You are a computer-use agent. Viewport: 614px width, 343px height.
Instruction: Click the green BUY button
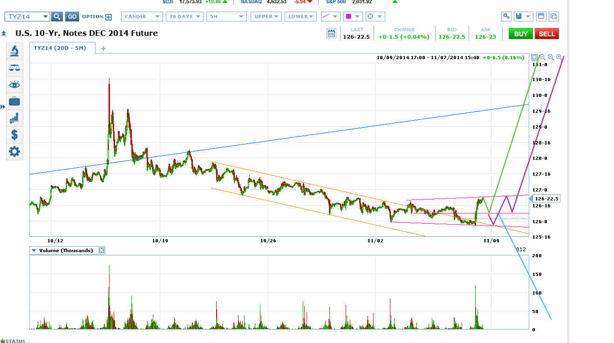click(x=521, y=34)
